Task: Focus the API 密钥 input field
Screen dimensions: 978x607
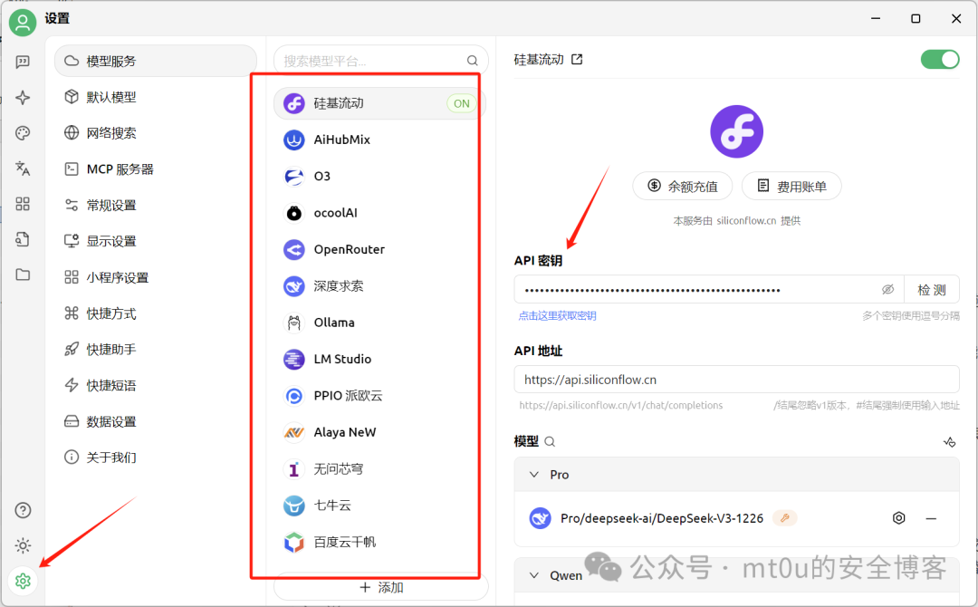Action: 709,290
